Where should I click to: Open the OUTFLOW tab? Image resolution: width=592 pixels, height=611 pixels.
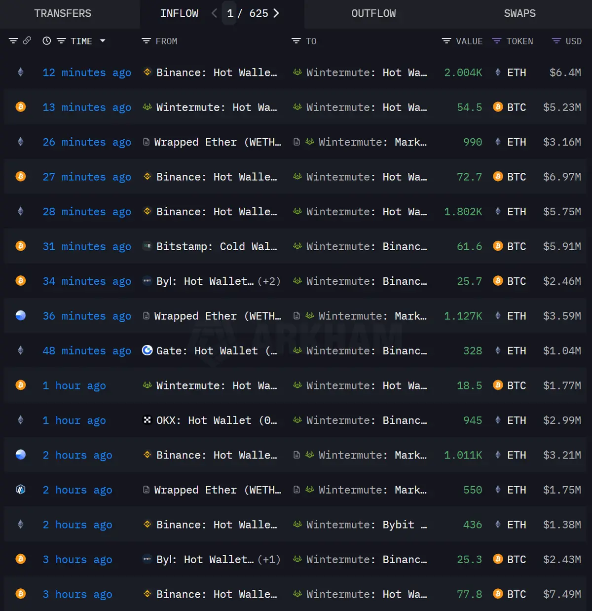point(373,13)
